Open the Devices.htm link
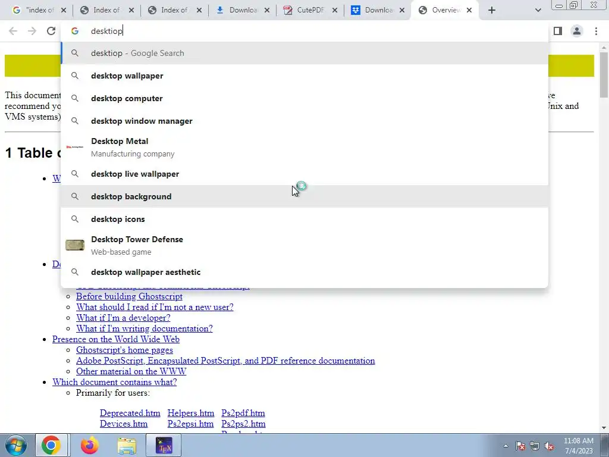609x457 pixels. pos(124,424)
